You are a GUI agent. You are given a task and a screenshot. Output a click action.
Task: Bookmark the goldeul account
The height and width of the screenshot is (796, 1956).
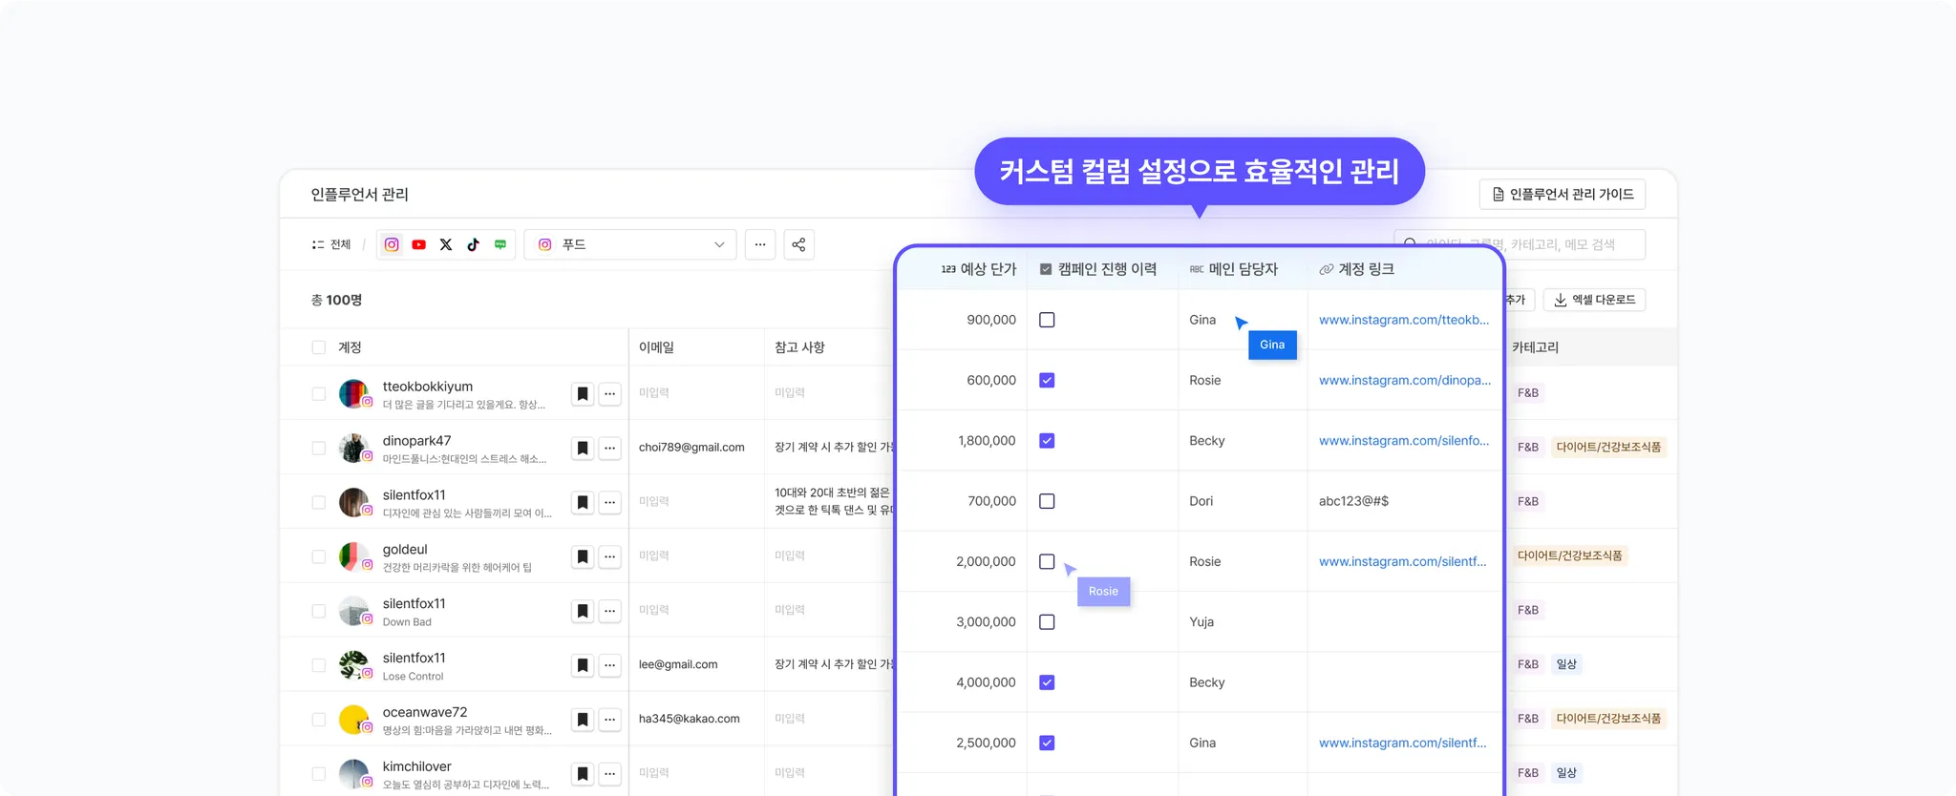pos(583,556)
